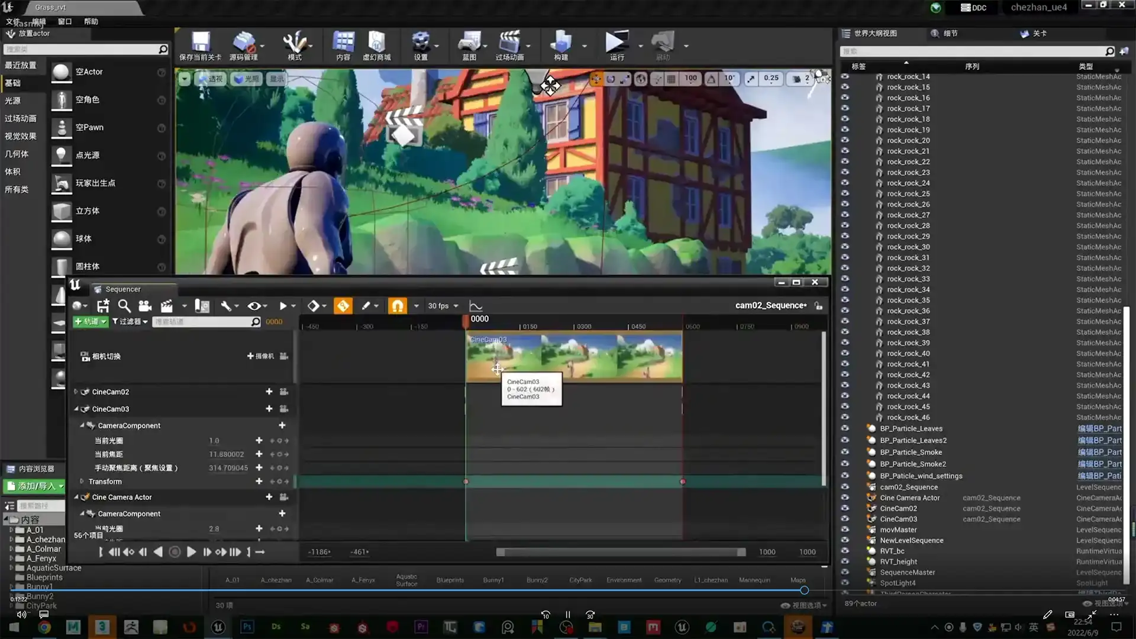Toggle visibility eye for CineCam03 in outliner

845,519
